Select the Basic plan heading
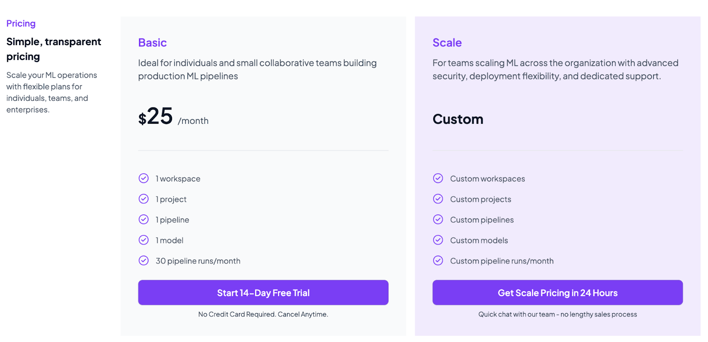The width and height of the screenshot is (708, 342). tap(152, 43)
